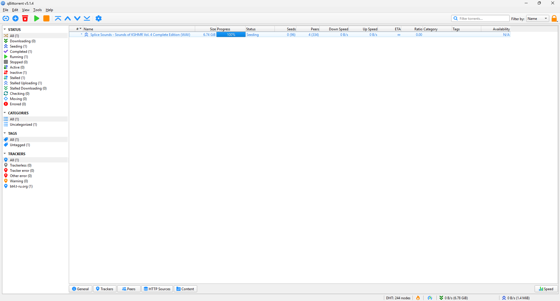Select Trackerless (0) tracker filter
The width and height of the screenshot is (560, 301).
pos(21,165)
